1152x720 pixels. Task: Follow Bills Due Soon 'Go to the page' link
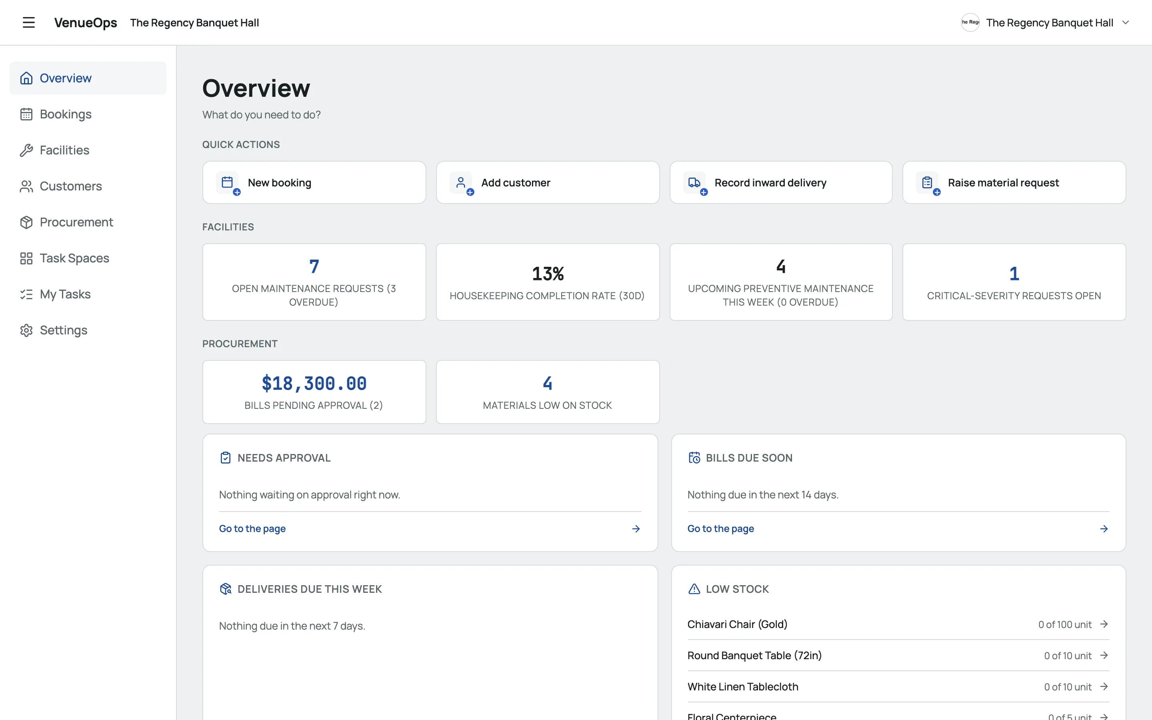[x=720, y=528]
